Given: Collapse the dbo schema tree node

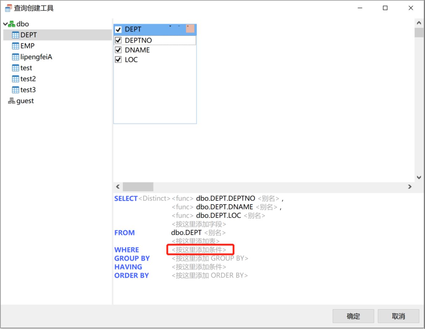Looking at the screenshot, I should (x=5, y=24).
